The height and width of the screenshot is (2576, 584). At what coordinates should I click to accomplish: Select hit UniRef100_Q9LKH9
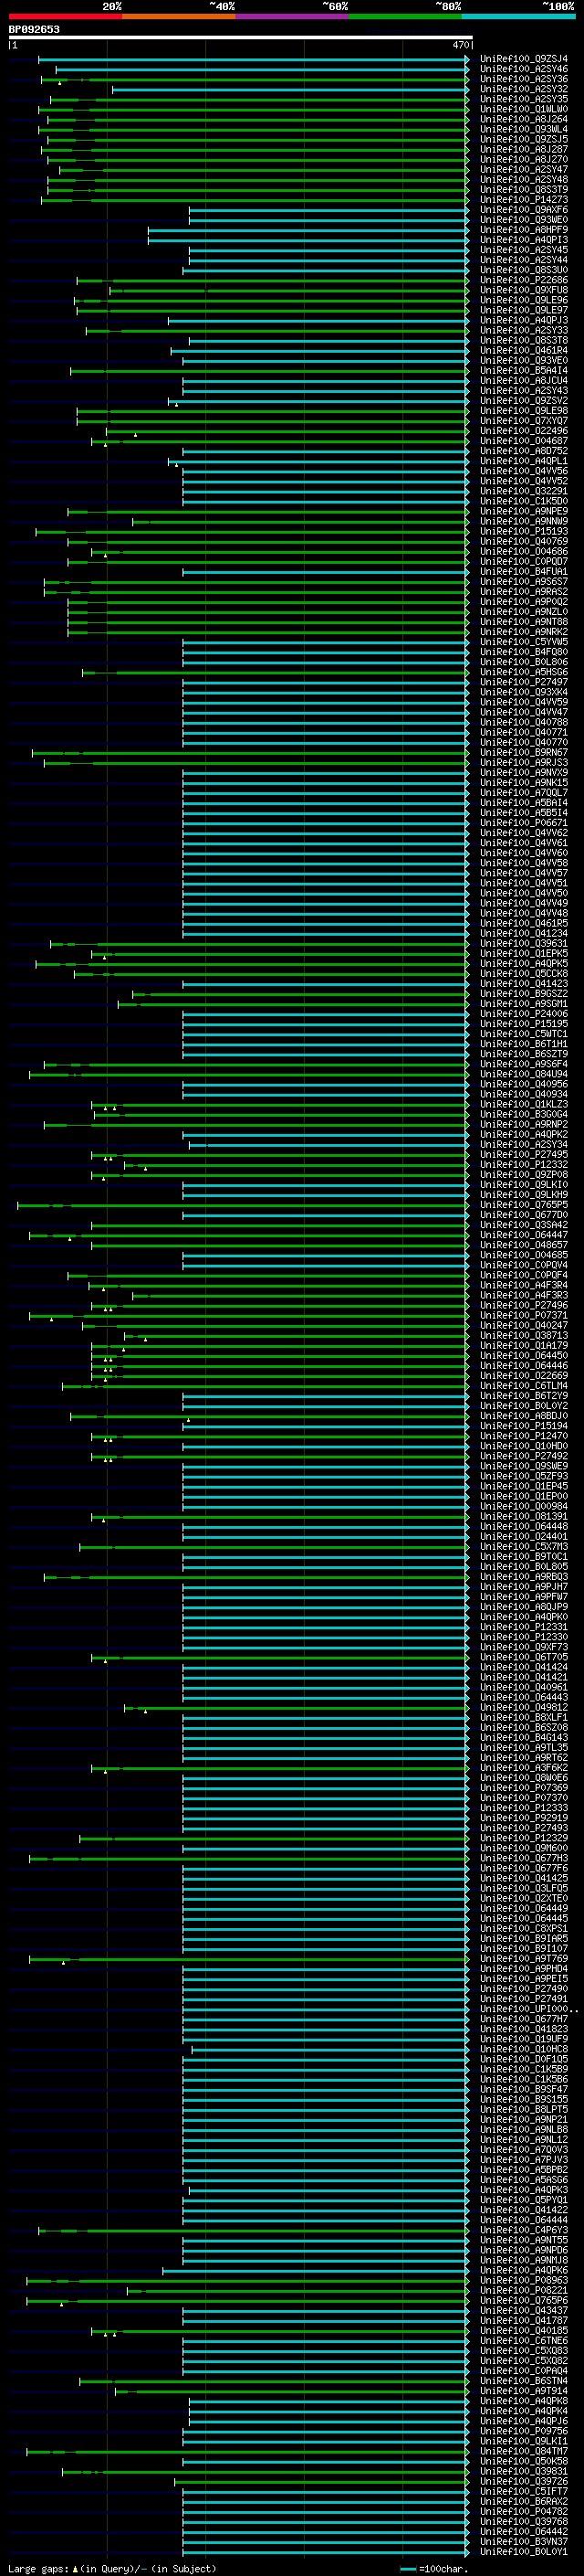523,1195
